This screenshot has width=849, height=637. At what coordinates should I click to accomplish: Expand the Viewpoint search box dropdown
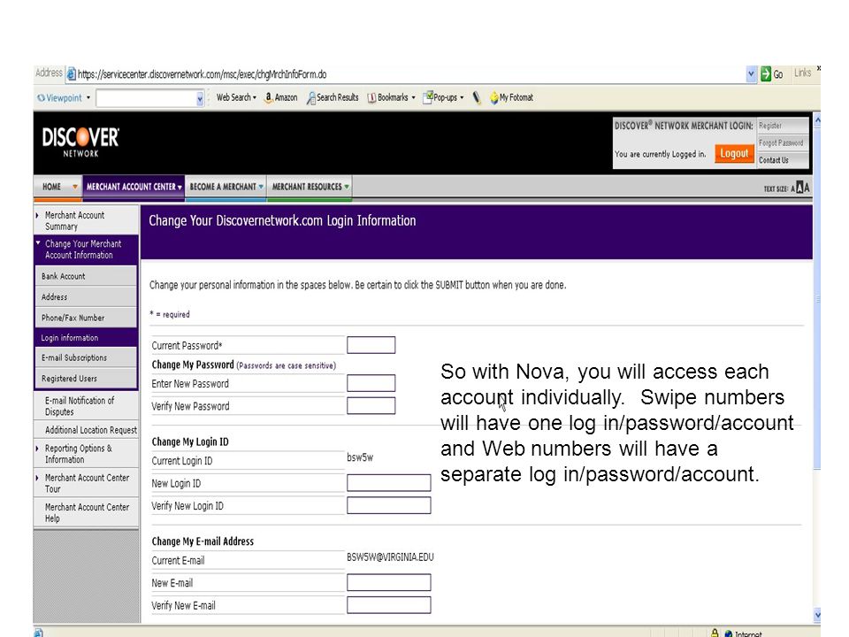200,98
